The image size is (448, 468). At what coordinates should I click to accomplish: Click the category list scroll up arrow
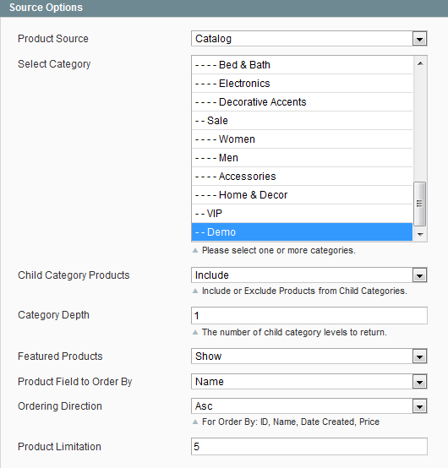pos(420,63)
